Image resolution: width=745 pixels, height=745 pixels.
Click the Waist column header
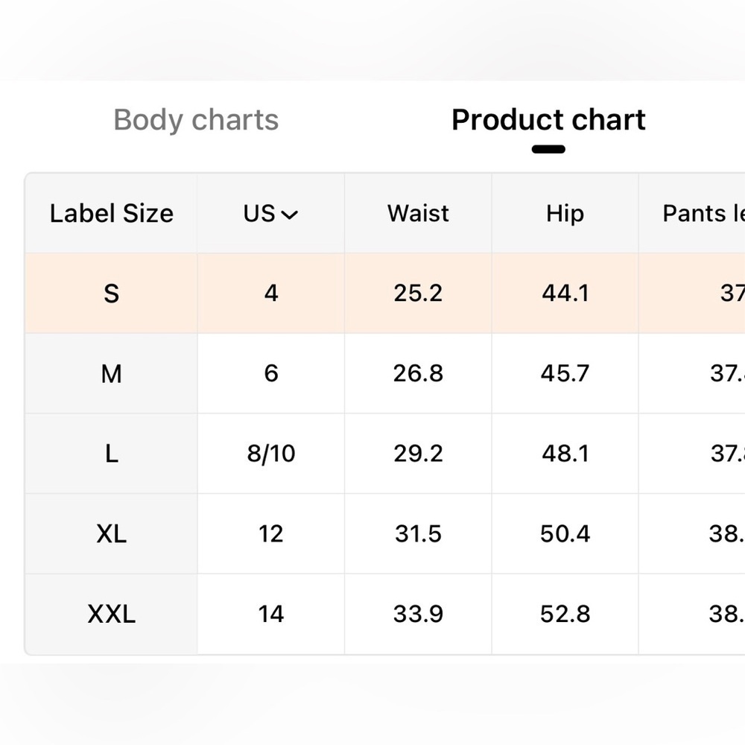(x=418, y=213)
